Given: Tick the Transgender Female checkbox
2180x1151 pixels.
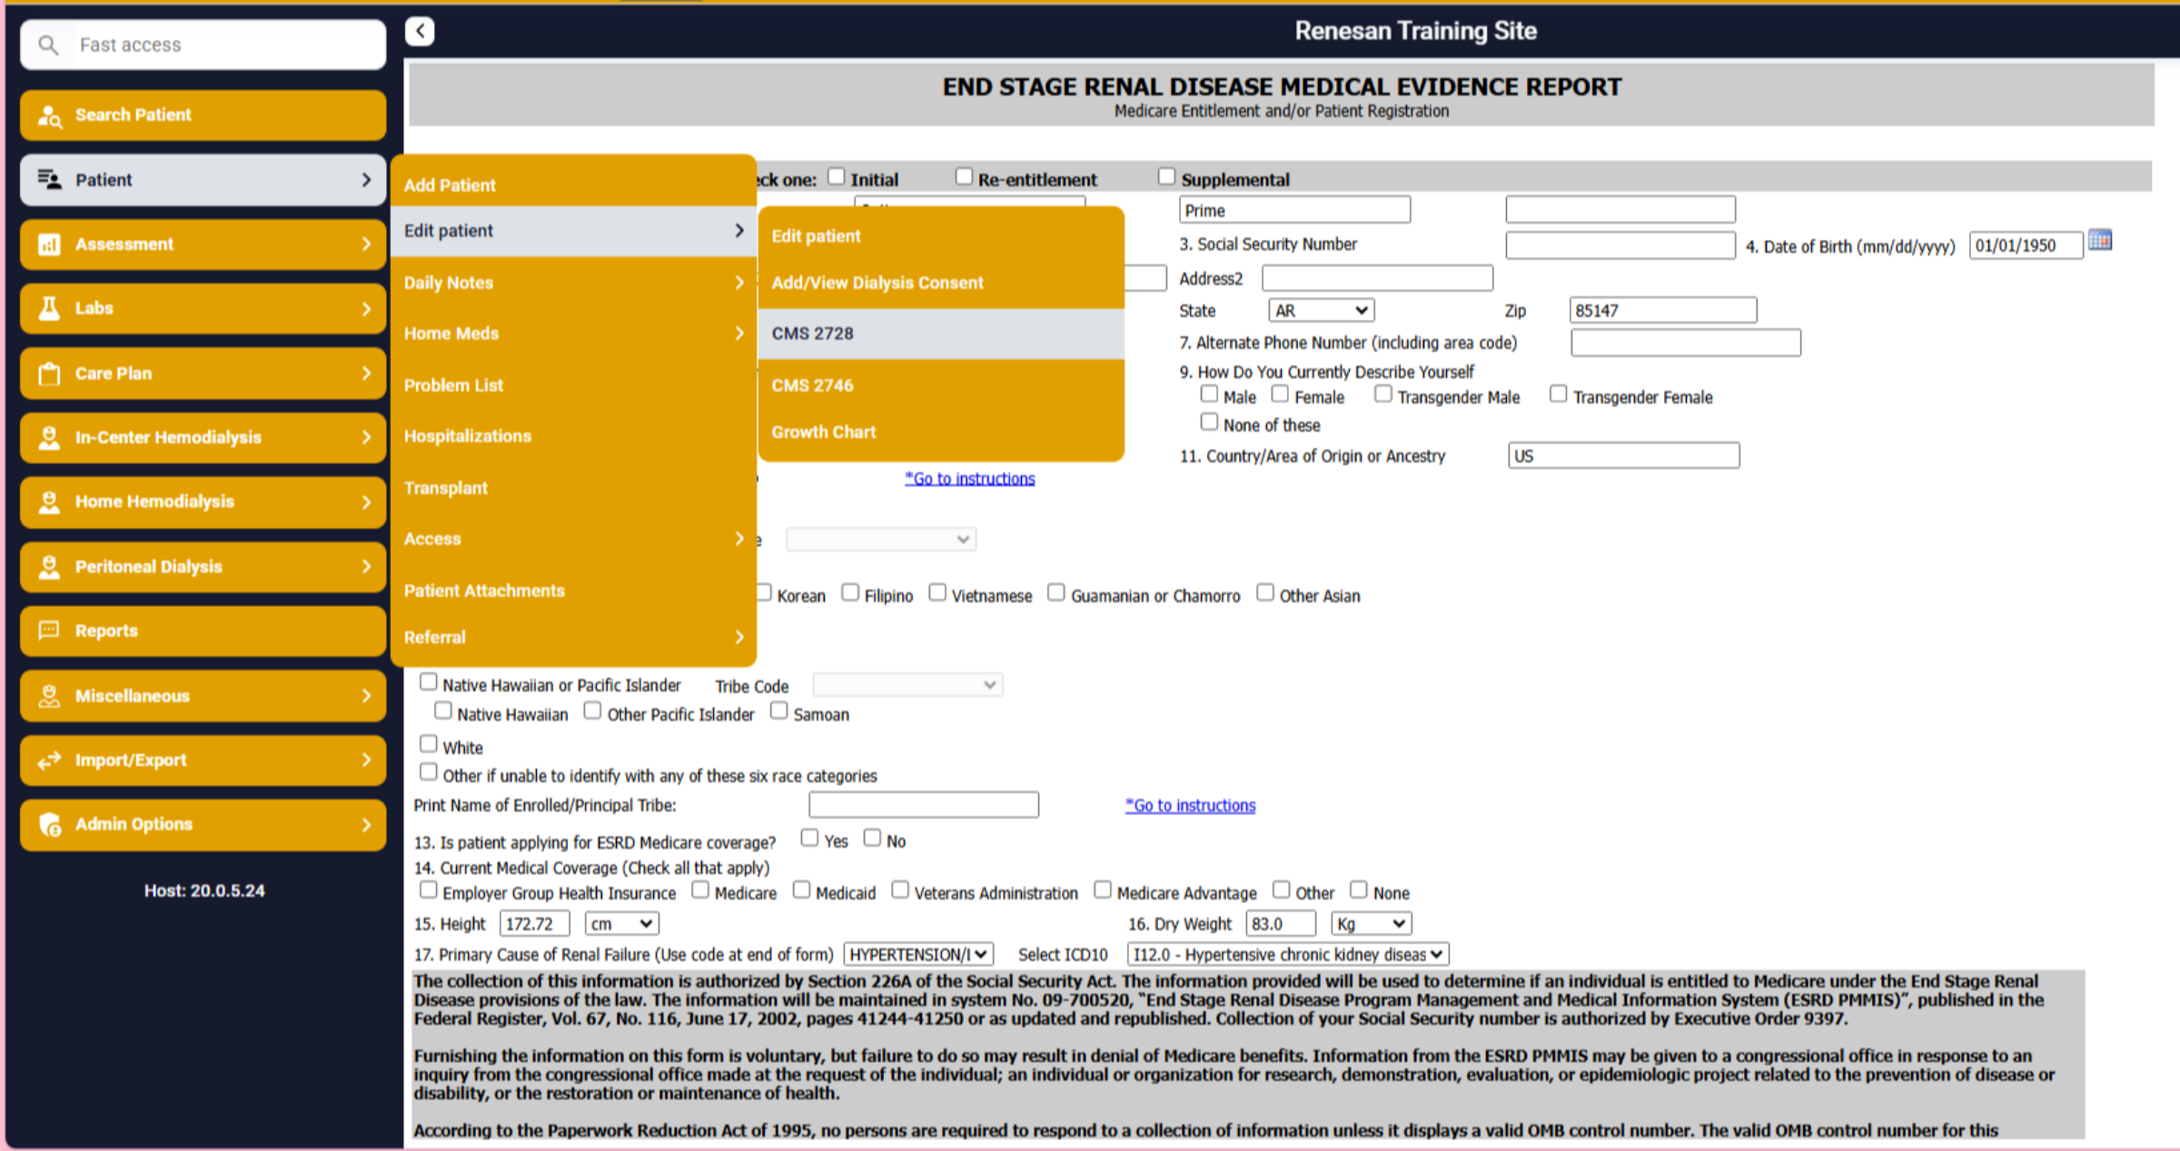Looking at the screenshot, I should pyautogui.click(x=1559, y=394).
